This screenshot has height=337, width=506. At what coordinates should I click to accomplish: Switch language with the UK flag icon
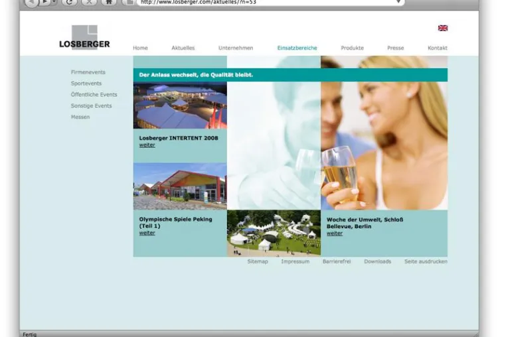443,28
